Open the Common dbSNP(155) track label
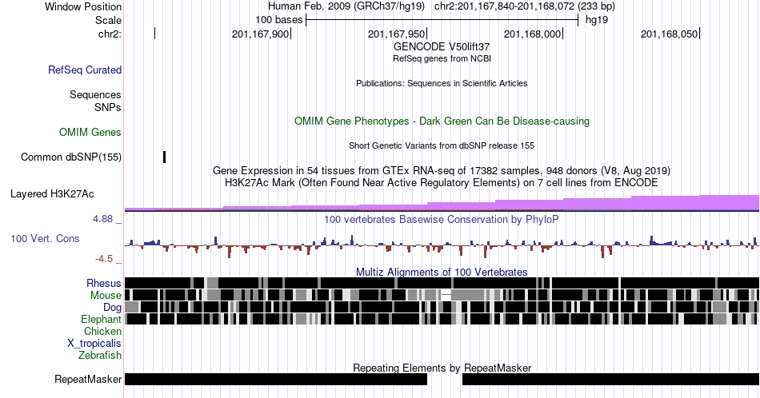 point(71,157)
